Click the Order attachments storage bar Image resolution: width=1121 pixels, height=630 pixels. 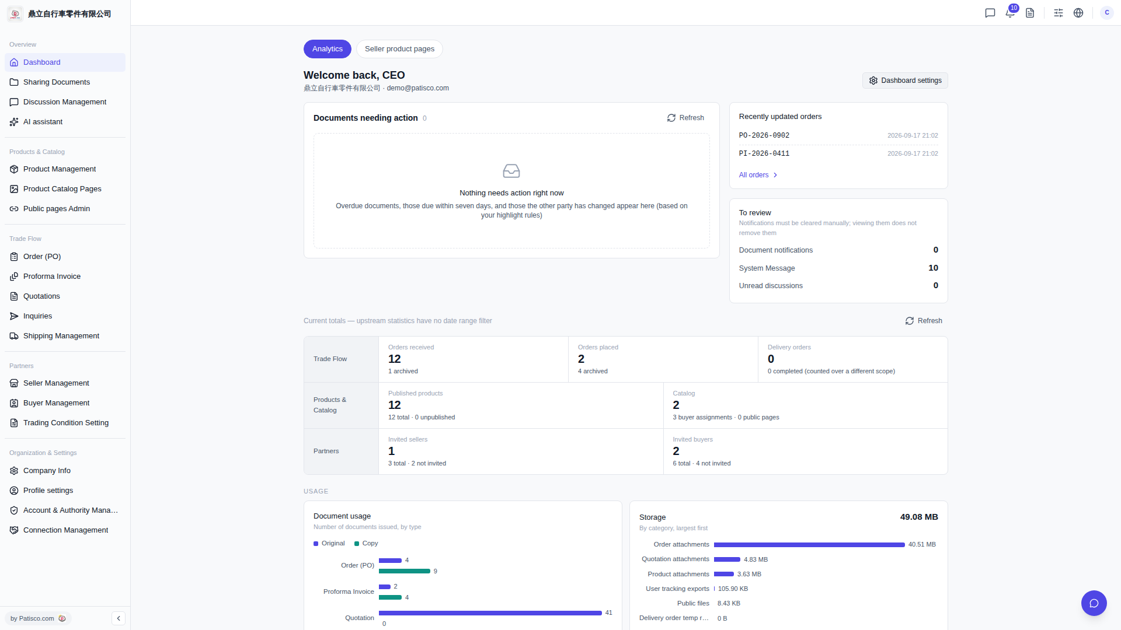(809, 544)
